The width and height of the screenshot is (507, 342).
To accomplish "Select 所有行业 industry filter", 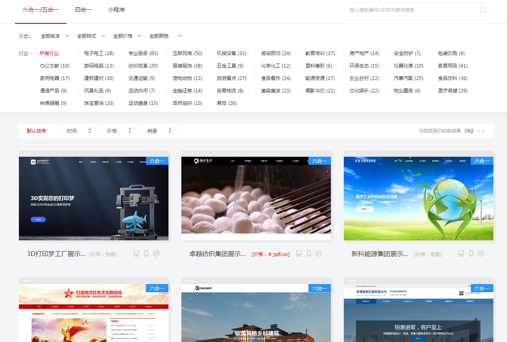I will click(x=49, y=53).
